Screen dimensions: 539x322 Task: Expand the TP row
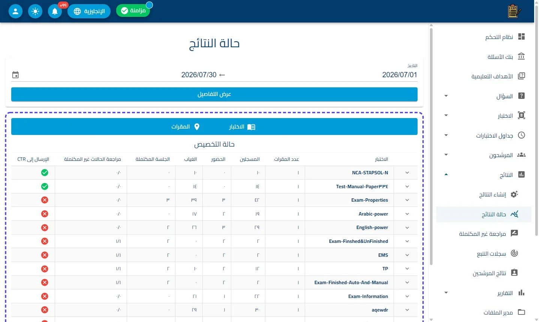(x=407, y=269)
